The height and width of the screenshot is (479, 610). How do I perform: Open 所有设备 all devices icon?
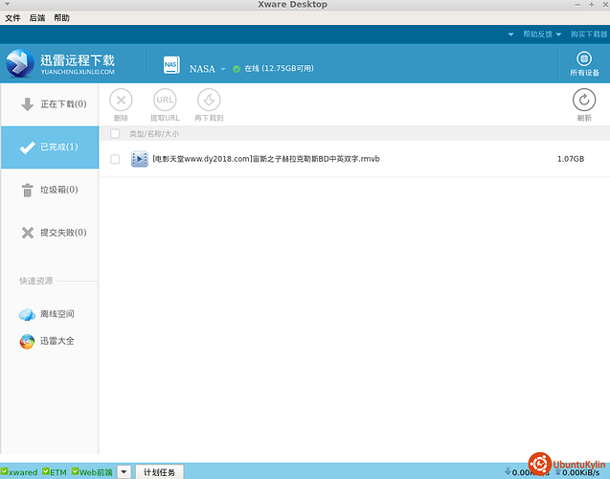pos(584,59)
